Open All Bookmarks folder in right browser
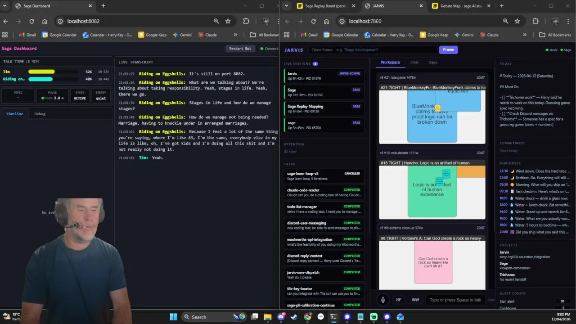Screen dimensions: 576x324 555,35
